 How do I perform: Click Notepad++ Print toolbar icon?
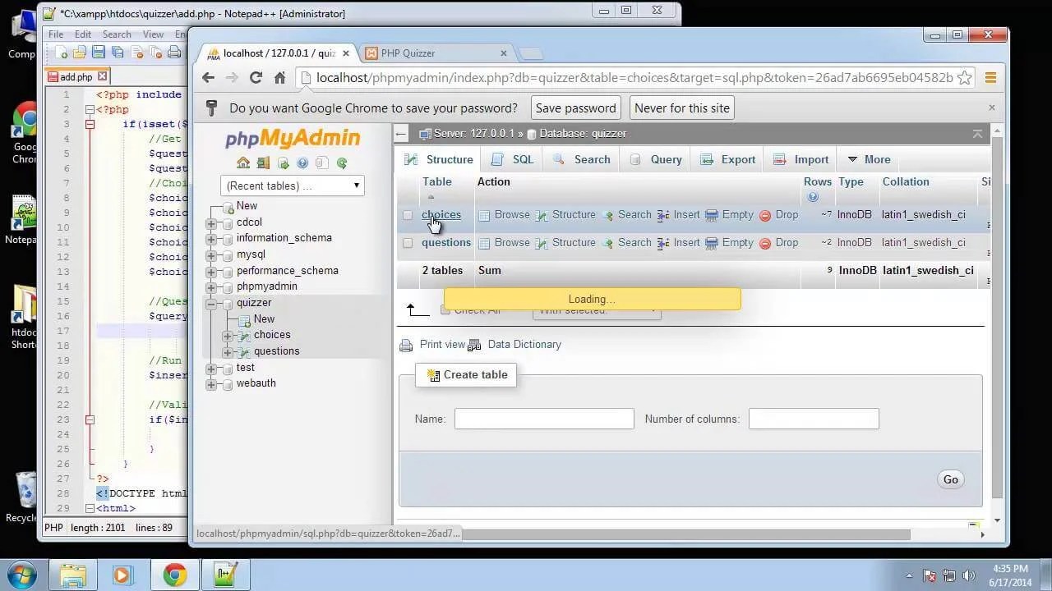(174, 53)
